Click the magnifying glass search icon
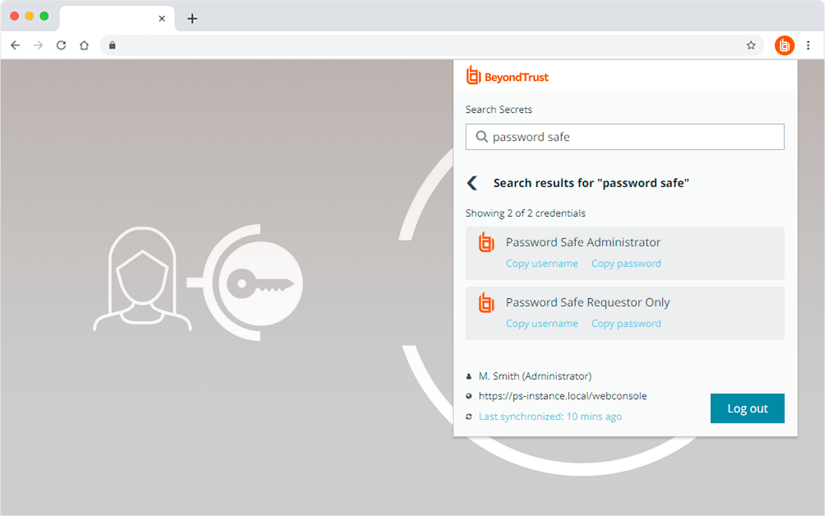Image resolution: width=825 pixels, height=516 pixels. point(481,137)
